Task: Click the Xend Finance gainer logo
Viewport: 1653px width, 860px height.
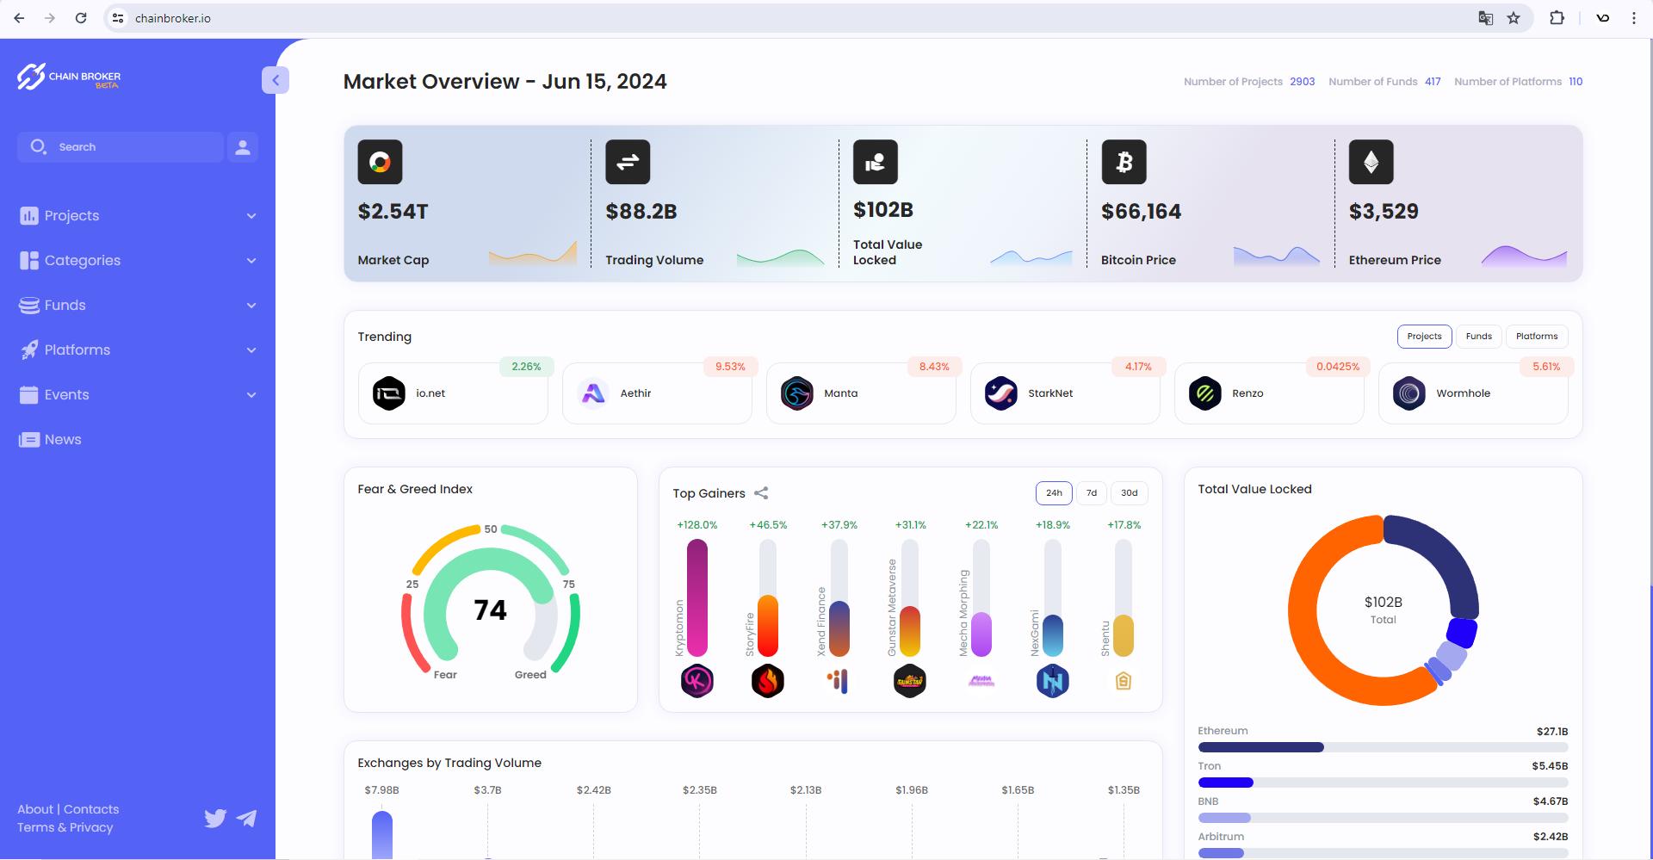Action: tap(839, 681)
